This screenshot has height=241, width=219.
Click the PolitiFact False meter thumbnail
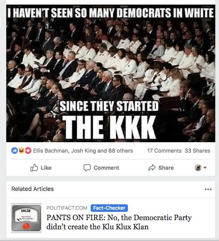point(26,218)
